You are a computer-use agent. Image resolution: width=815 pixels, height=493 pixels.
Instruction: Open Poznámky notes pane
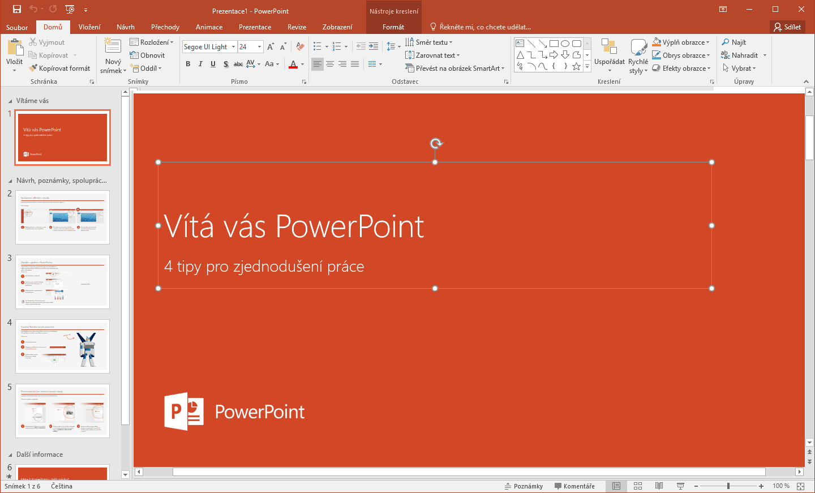pyautogui.click(x=524, y=486)
